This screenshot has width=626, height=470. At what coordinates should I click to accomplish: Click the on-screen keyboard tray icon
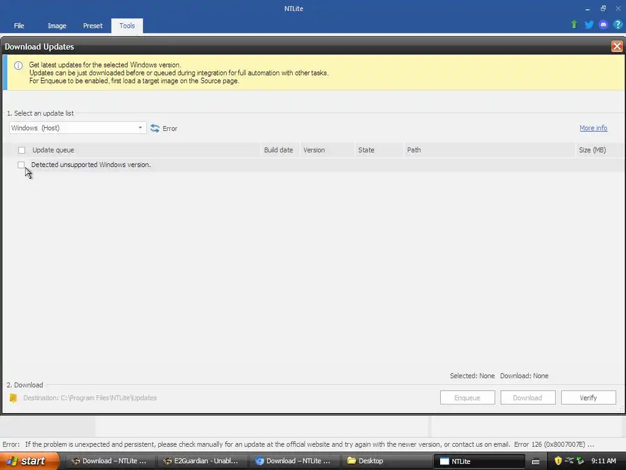click(536, 461)
